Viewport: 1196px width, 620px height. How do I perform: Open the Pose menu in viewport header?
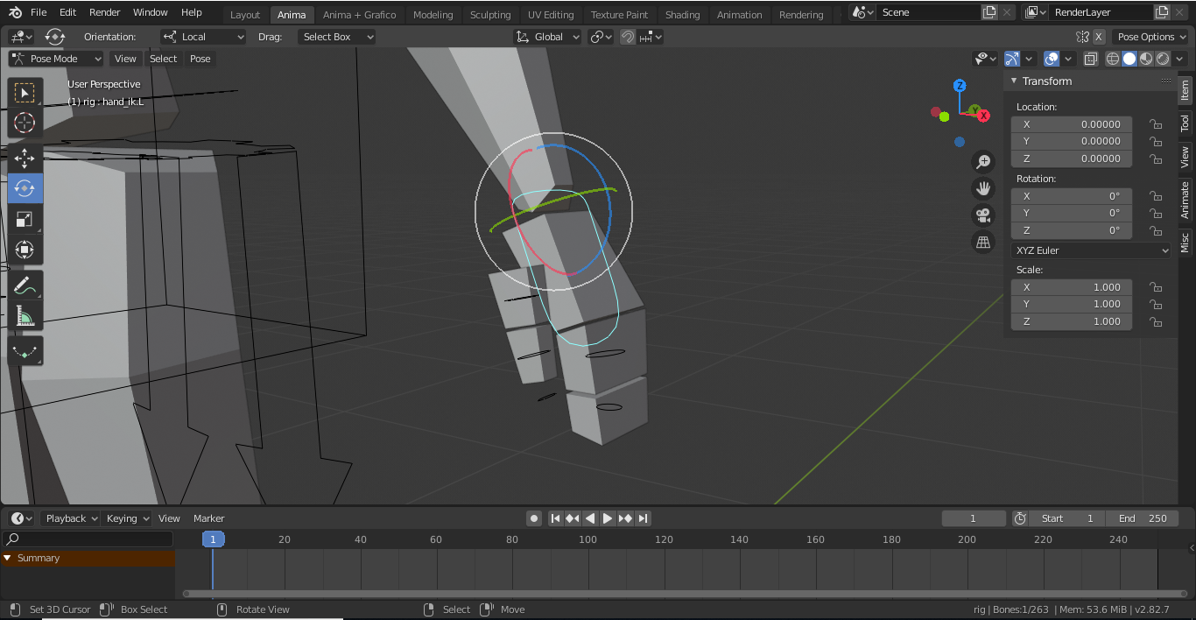tap(201, 59)
